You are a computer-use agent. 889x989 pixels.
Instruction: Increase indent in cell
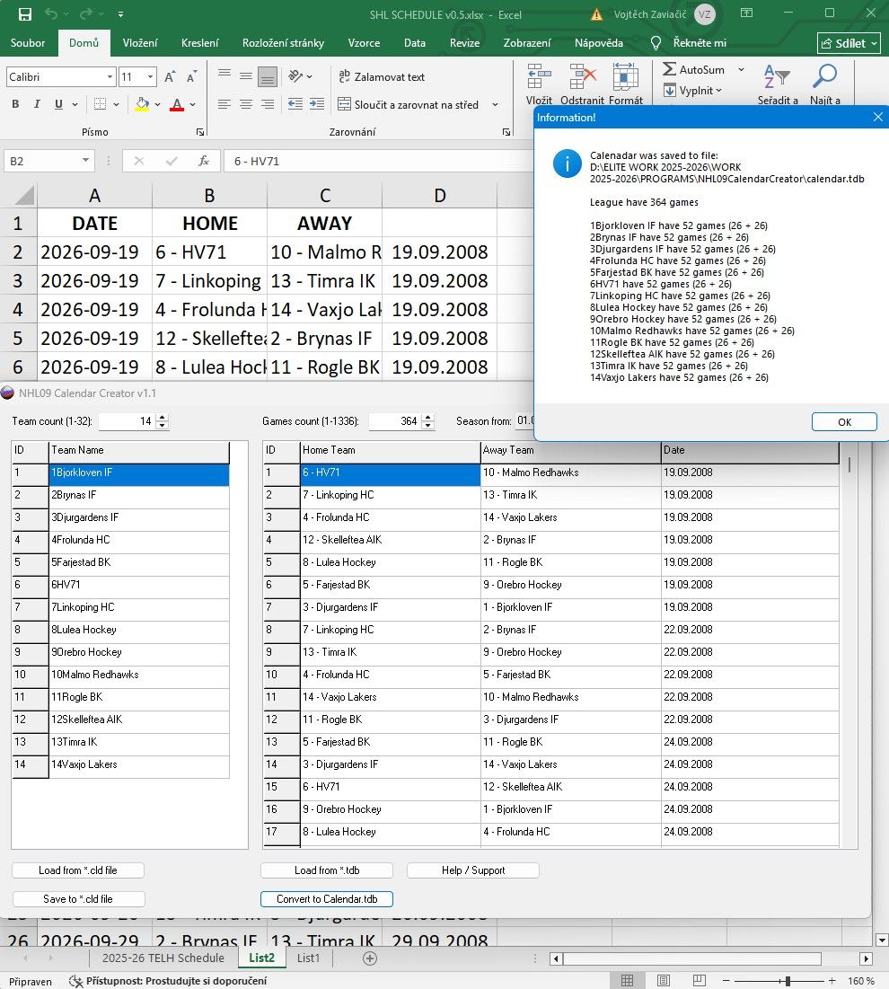tap(317, 104)
